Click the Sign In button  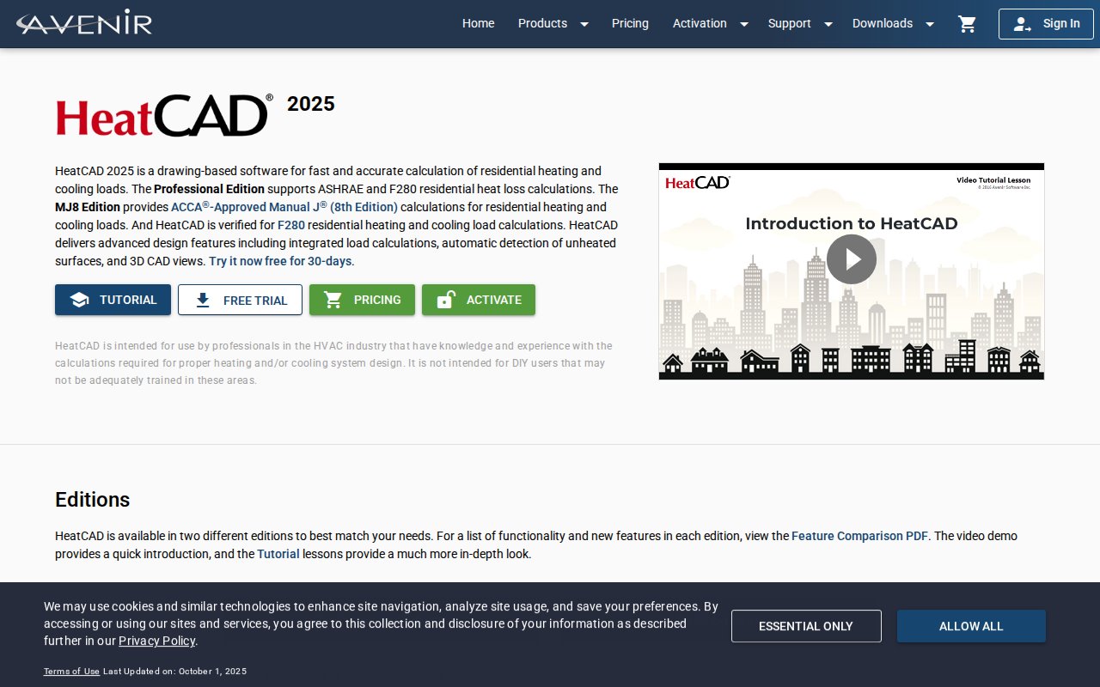1046,24
